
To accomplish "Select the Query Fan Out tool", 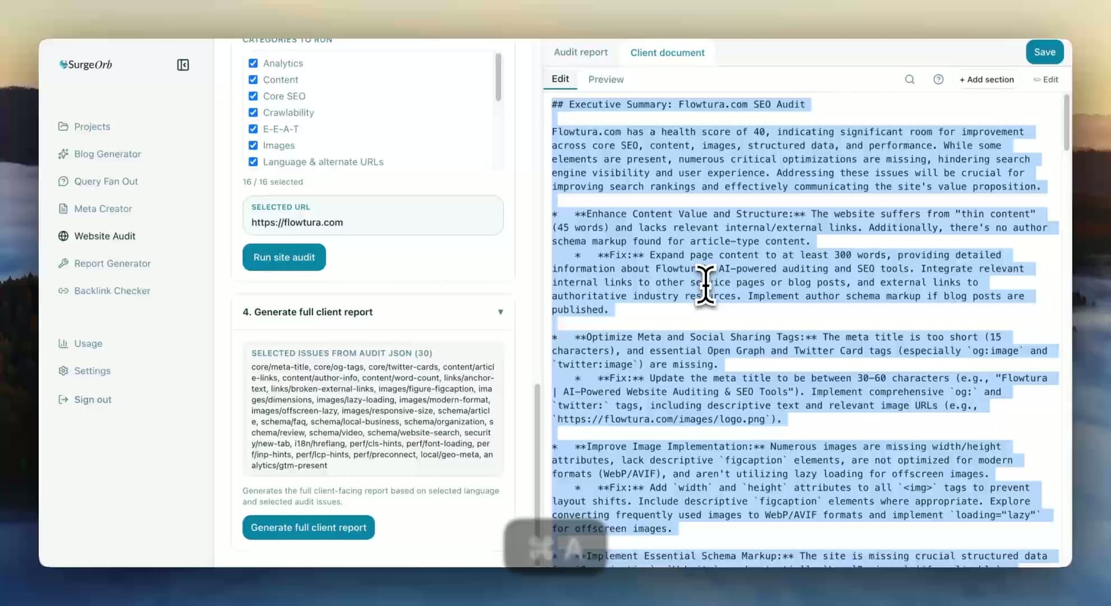I will tap(105, 181).
